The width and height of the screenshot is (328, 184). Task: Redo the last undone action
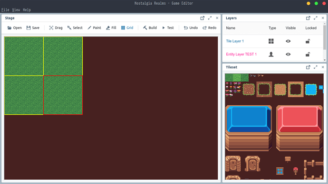[209, 28]
